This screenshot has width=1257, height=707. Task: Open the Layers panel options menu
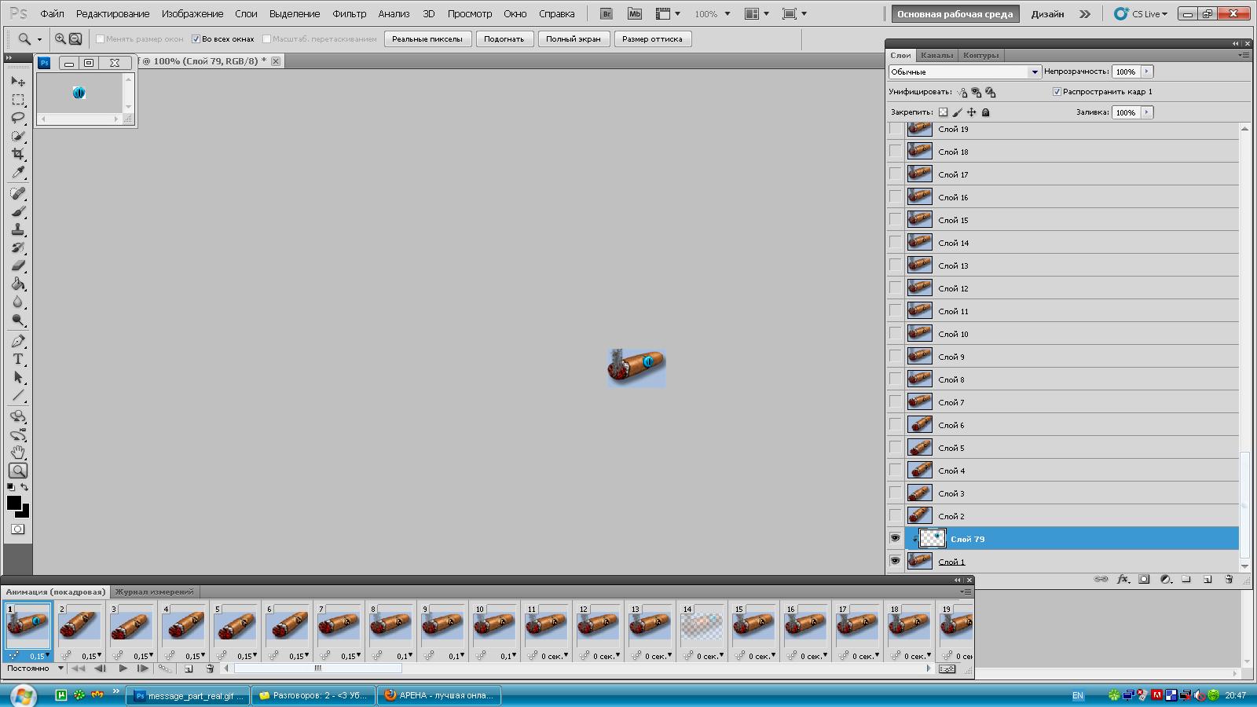pyautogui.click(x=1244, y=55)
